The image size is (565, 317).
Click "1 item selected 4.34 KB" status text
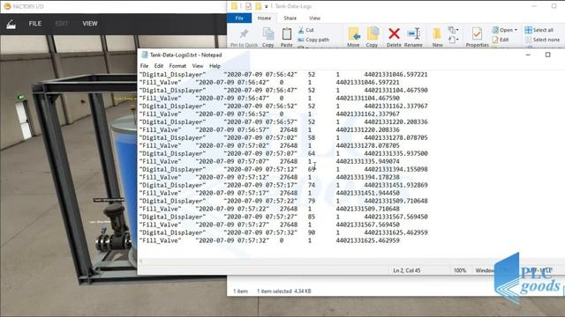pos(284,291)
